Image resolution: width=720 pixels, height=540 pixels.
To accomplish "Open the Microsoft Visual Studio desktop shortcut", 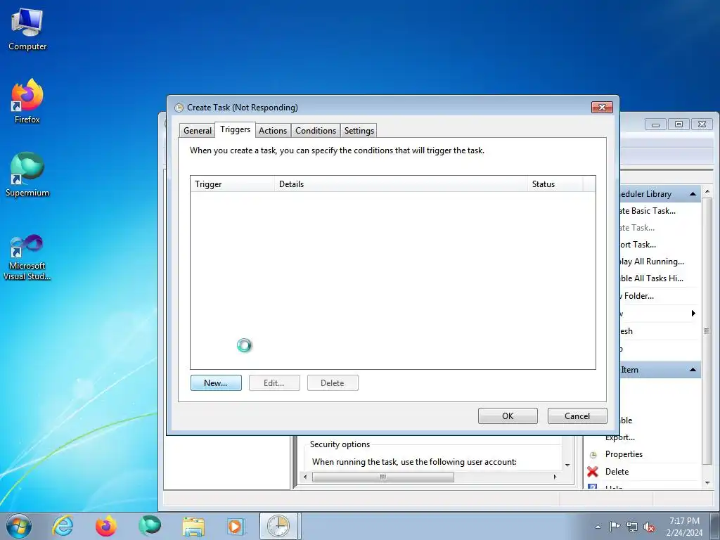I will coord(27,257).
